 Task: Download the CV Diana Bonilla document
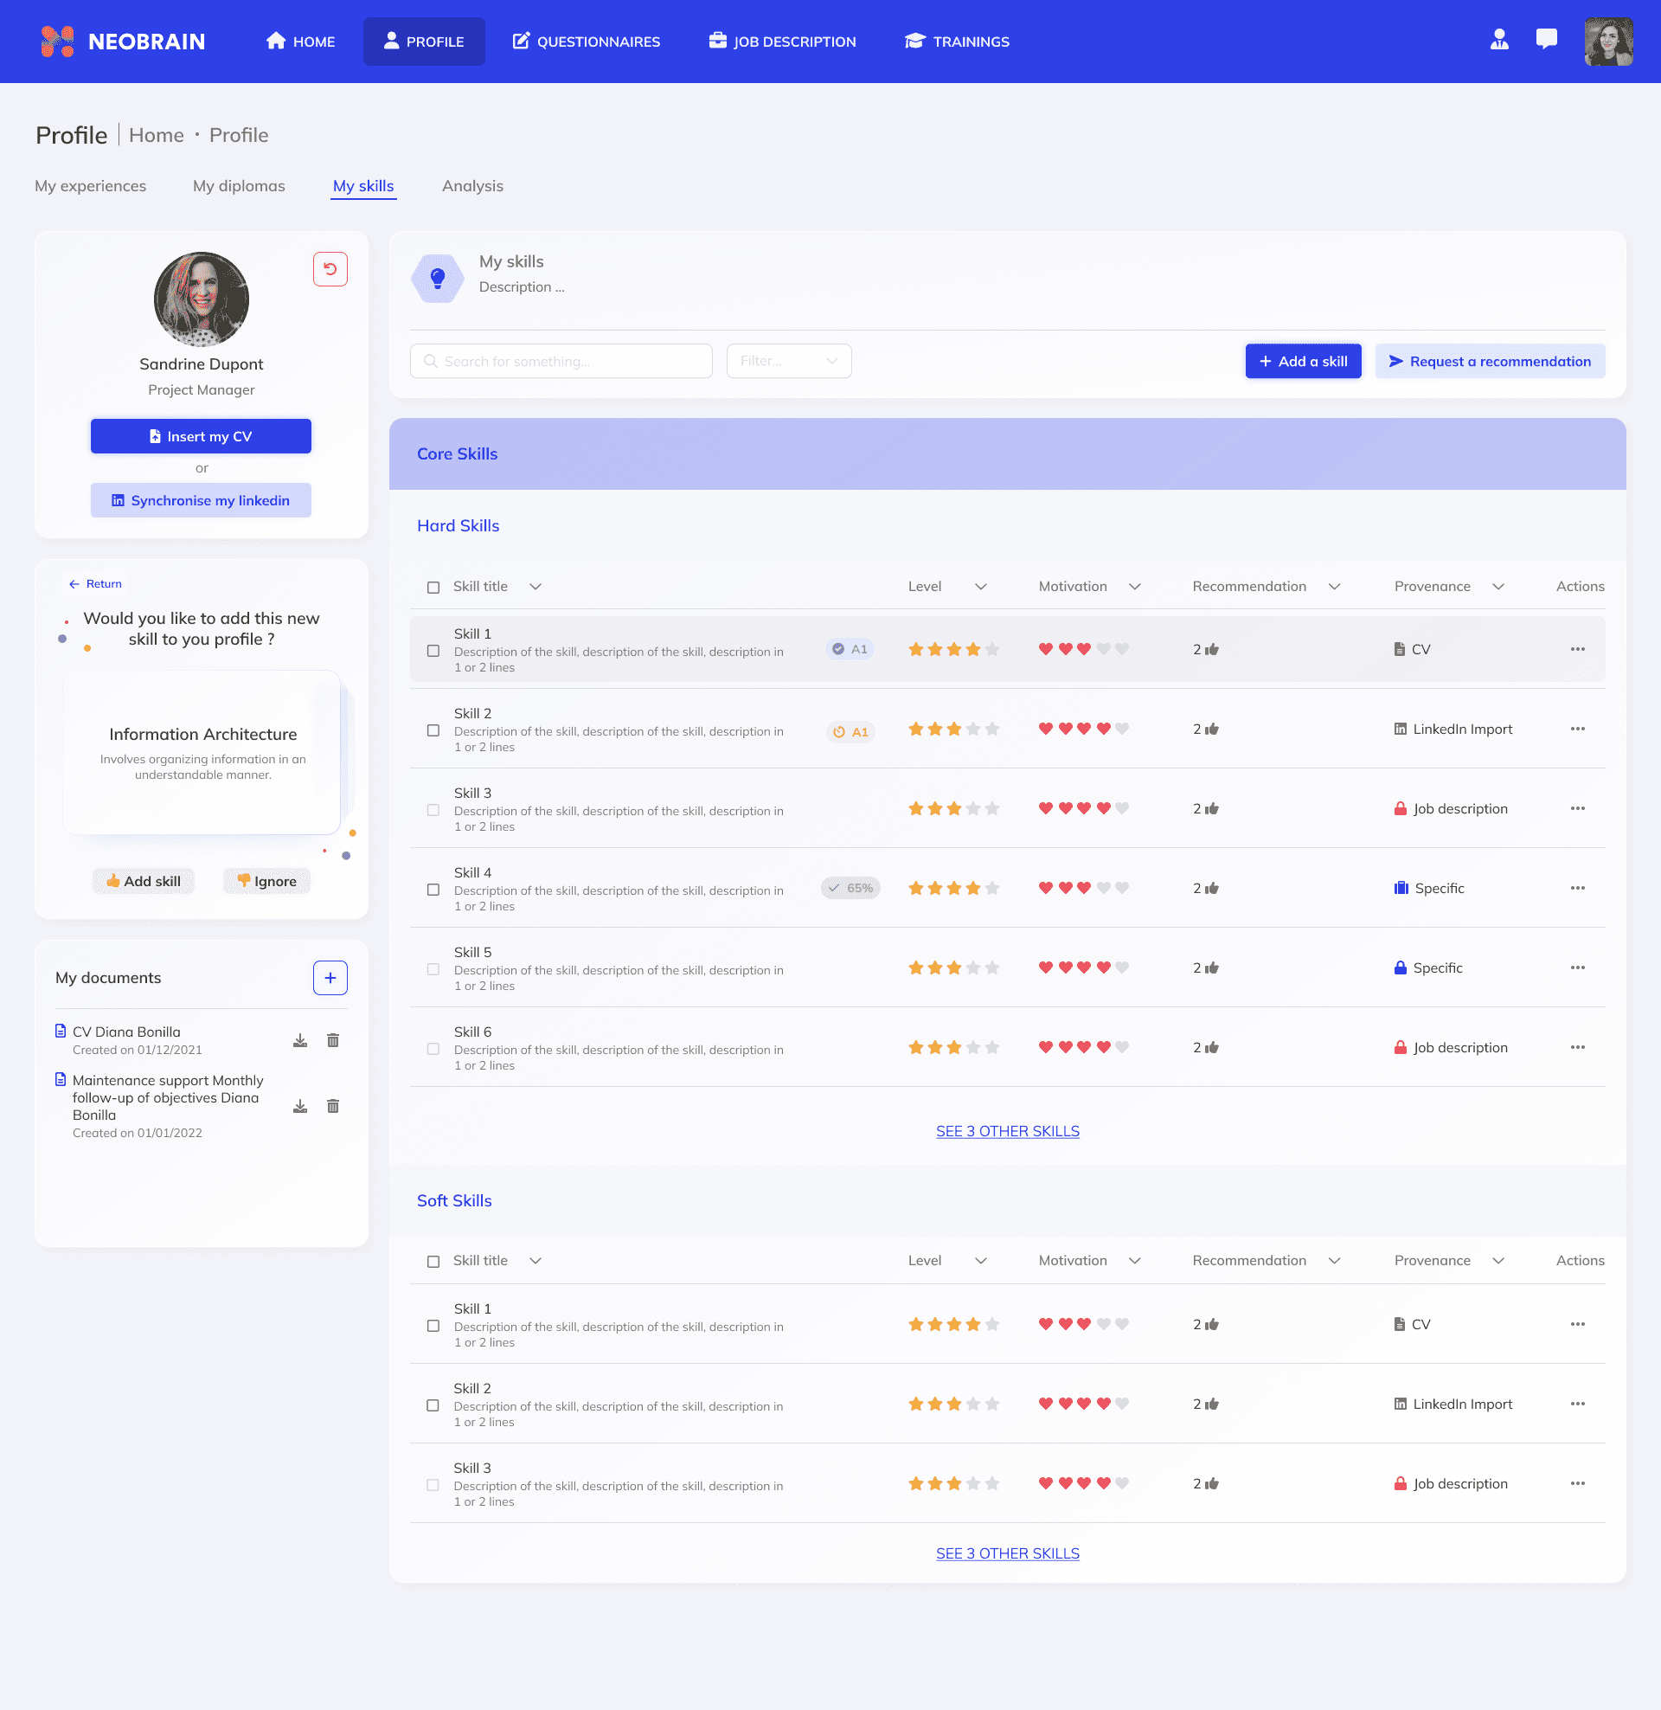coord(300,1039)
